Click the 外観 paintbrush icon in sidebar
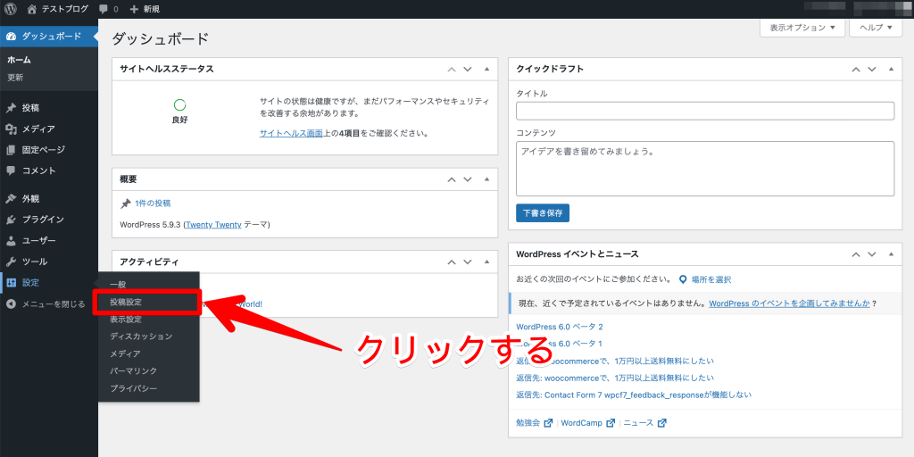This screenshot has height=457, width=914. [11, 199]
